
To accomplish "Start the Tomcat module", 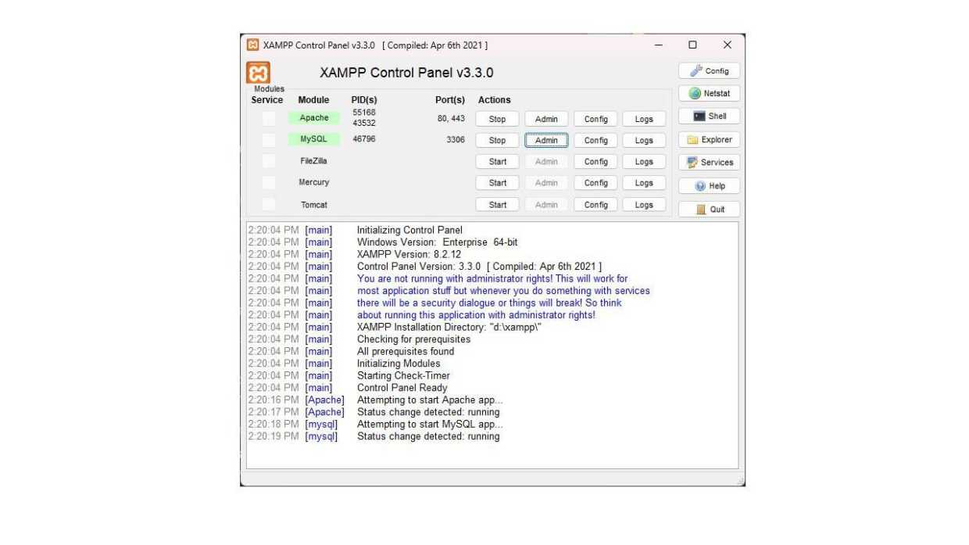I will pos(496,204).
